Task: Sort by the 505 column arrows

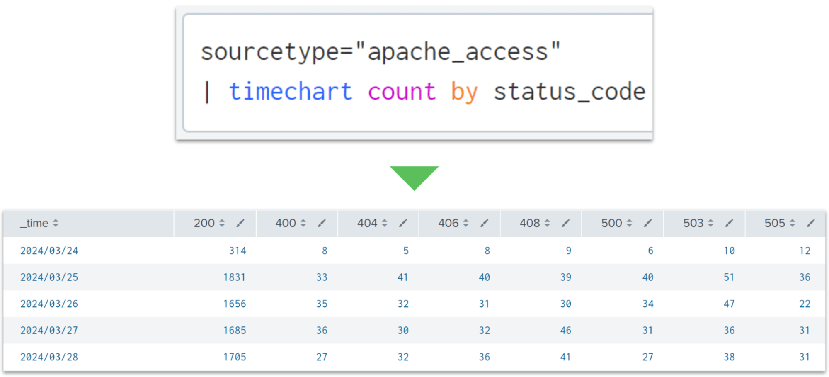Action: pyautogui.click(x=792, y=223)
